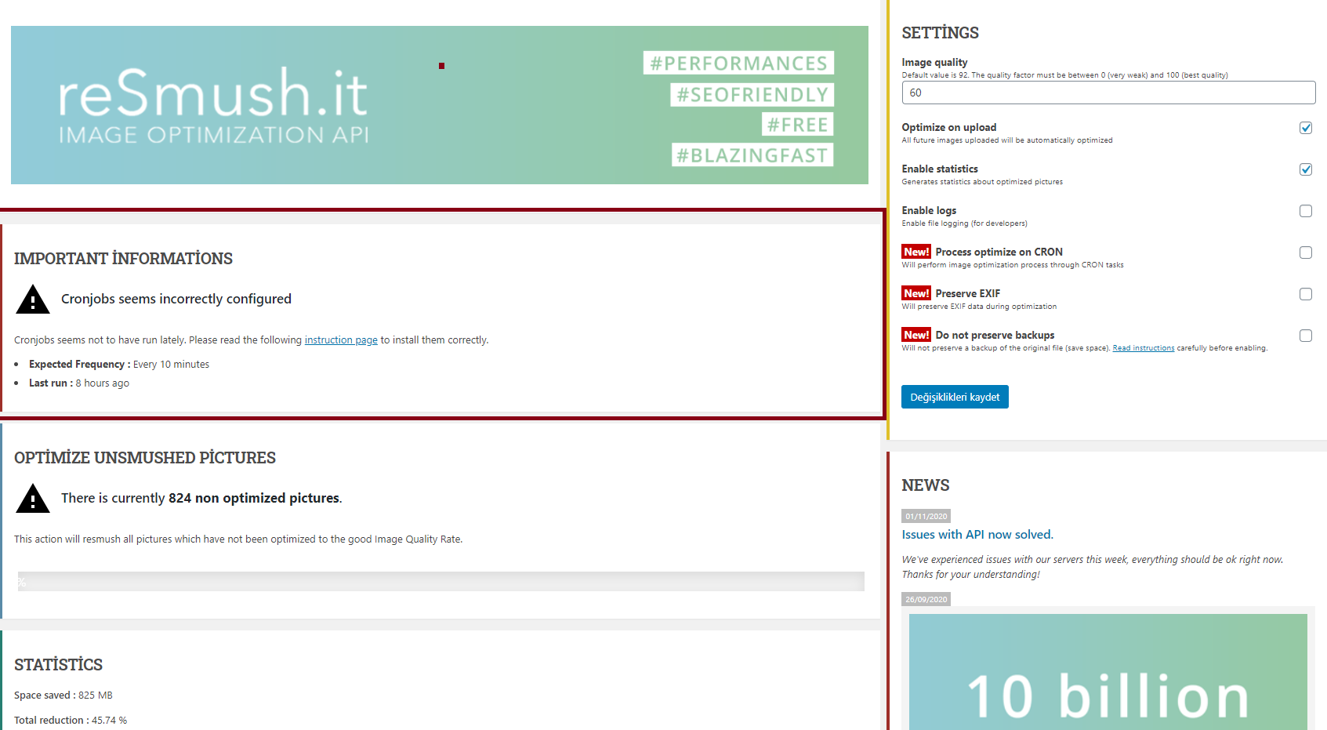Click the Optimize on upload label
Viewport: 1327px width, 730px height.
pos(949,128)
